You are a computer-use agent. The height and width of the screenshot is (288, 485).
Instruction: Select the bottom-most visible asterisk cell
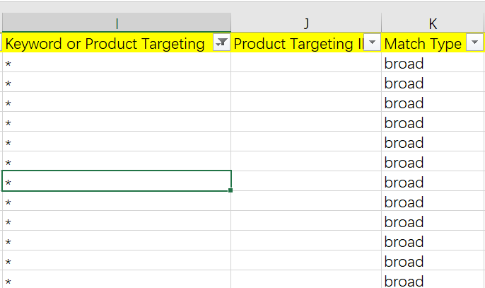pyautogui.click(x=116, y=280)
